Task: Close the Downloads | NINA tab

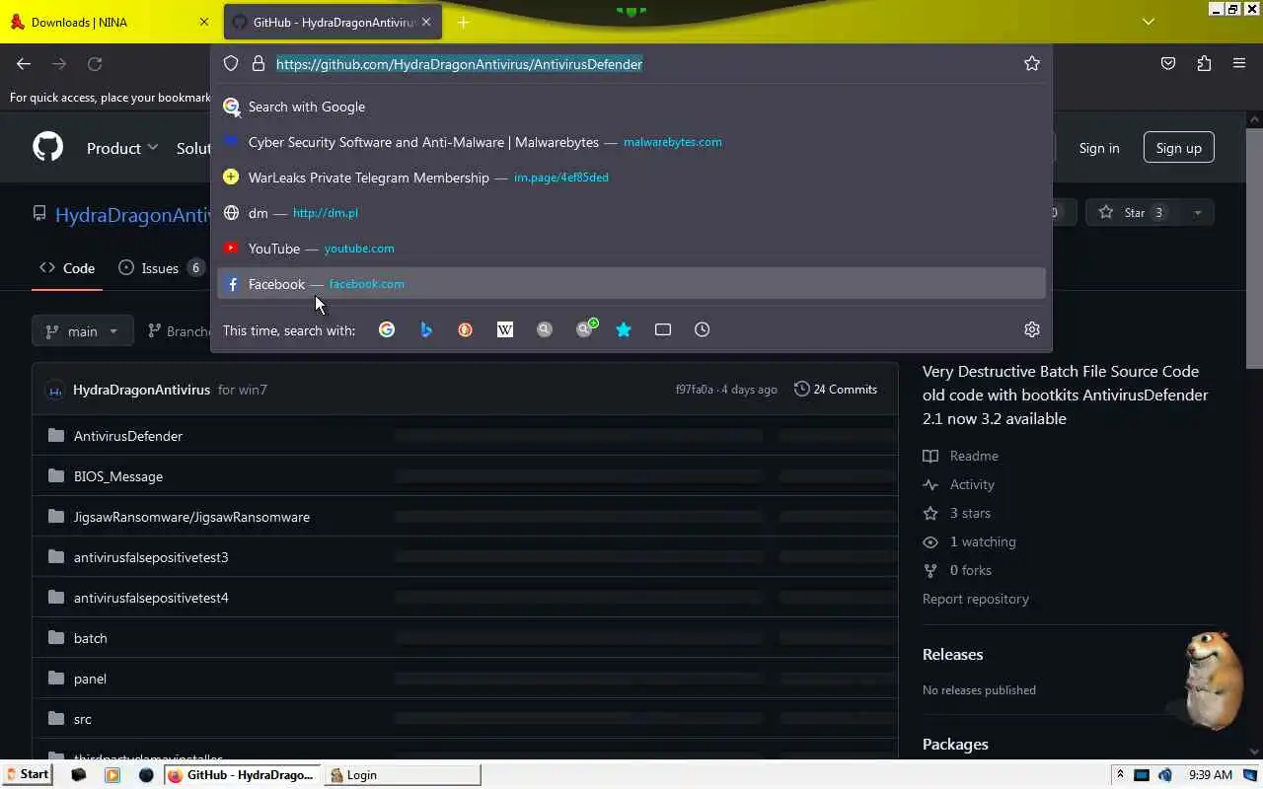Action: pos(204,22)
